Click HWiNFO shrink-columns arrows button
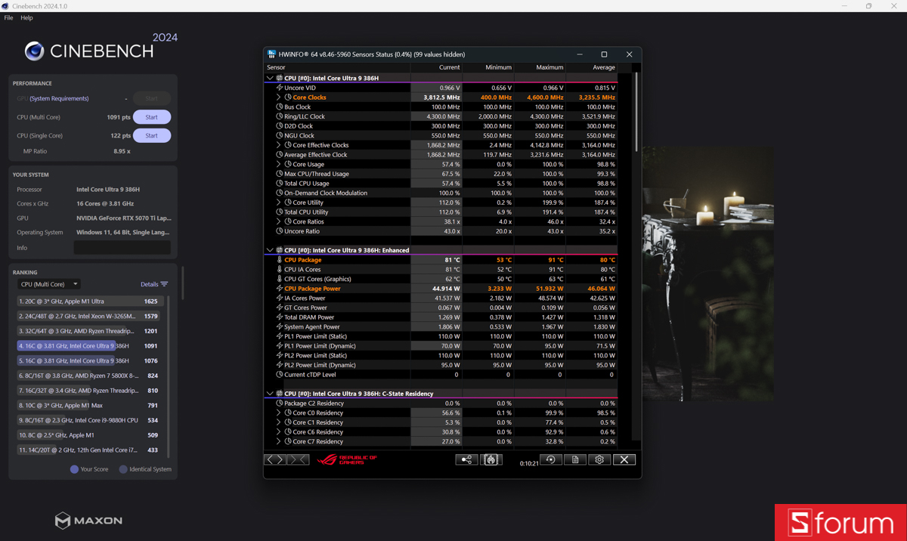This screenshot has width=907, height=541. (x=298, y=459)
